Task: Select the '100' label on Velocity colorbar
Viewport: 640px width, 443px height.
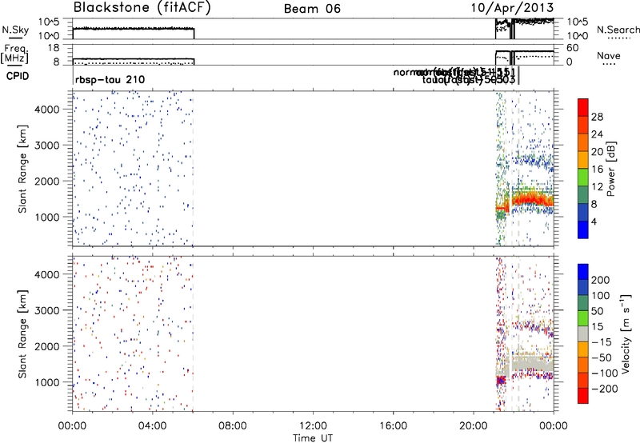Action: point(601,295)
